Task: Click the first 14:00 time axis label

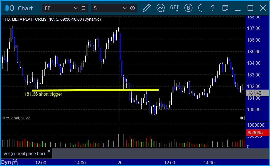Action: 80,163
